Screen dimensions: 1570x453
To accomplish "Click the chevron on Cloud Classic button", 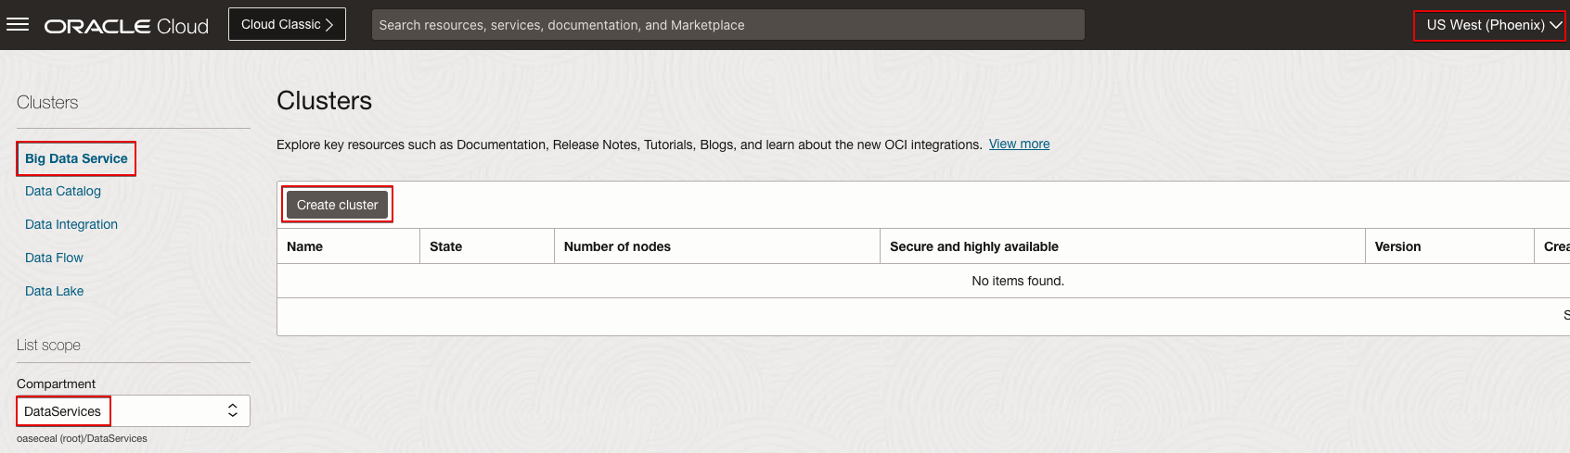I will point(329,25).
